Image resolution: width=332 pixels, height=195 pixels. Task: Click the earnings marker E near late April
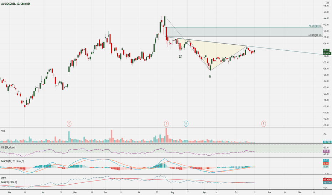pyautogui.click(x=69, y=123)
